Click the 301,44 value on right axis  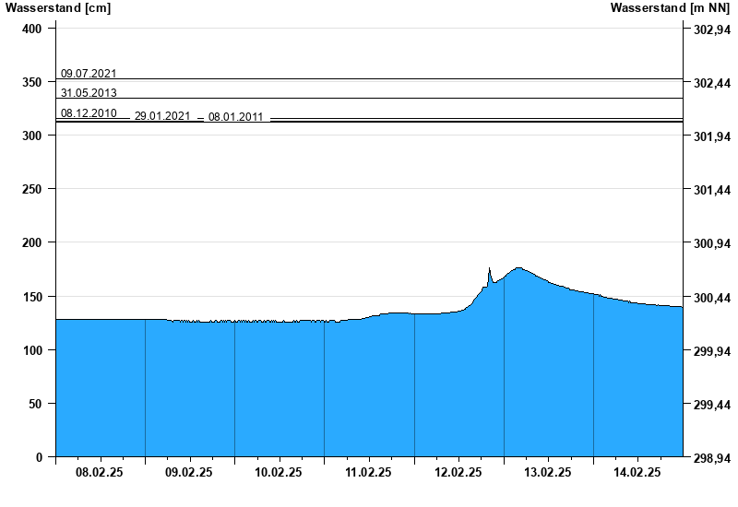pos(712,190)
